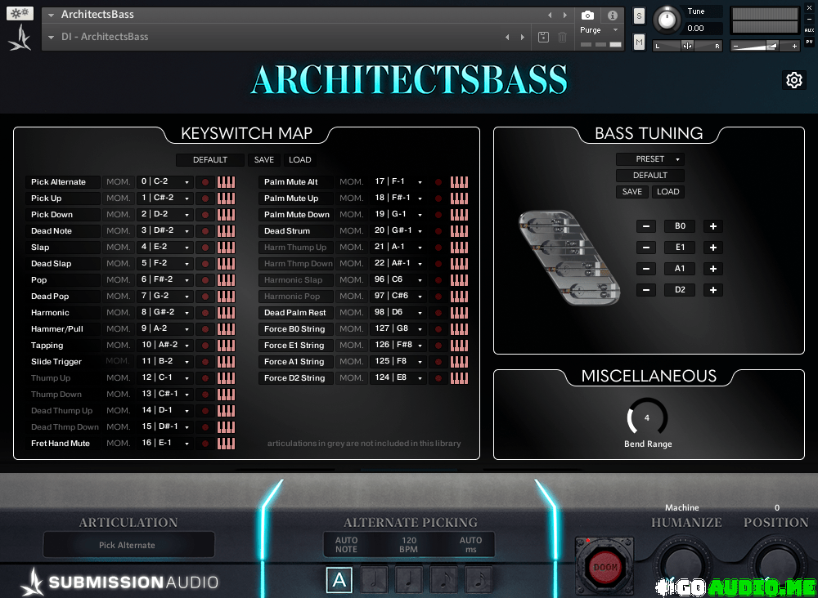Toggle MOM. mode for Pick Alternate

click(119, 182)
